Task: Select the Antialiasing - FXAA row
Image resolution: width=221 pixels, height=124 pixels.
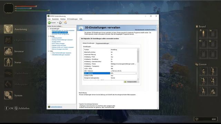Action: click(110, 57)
